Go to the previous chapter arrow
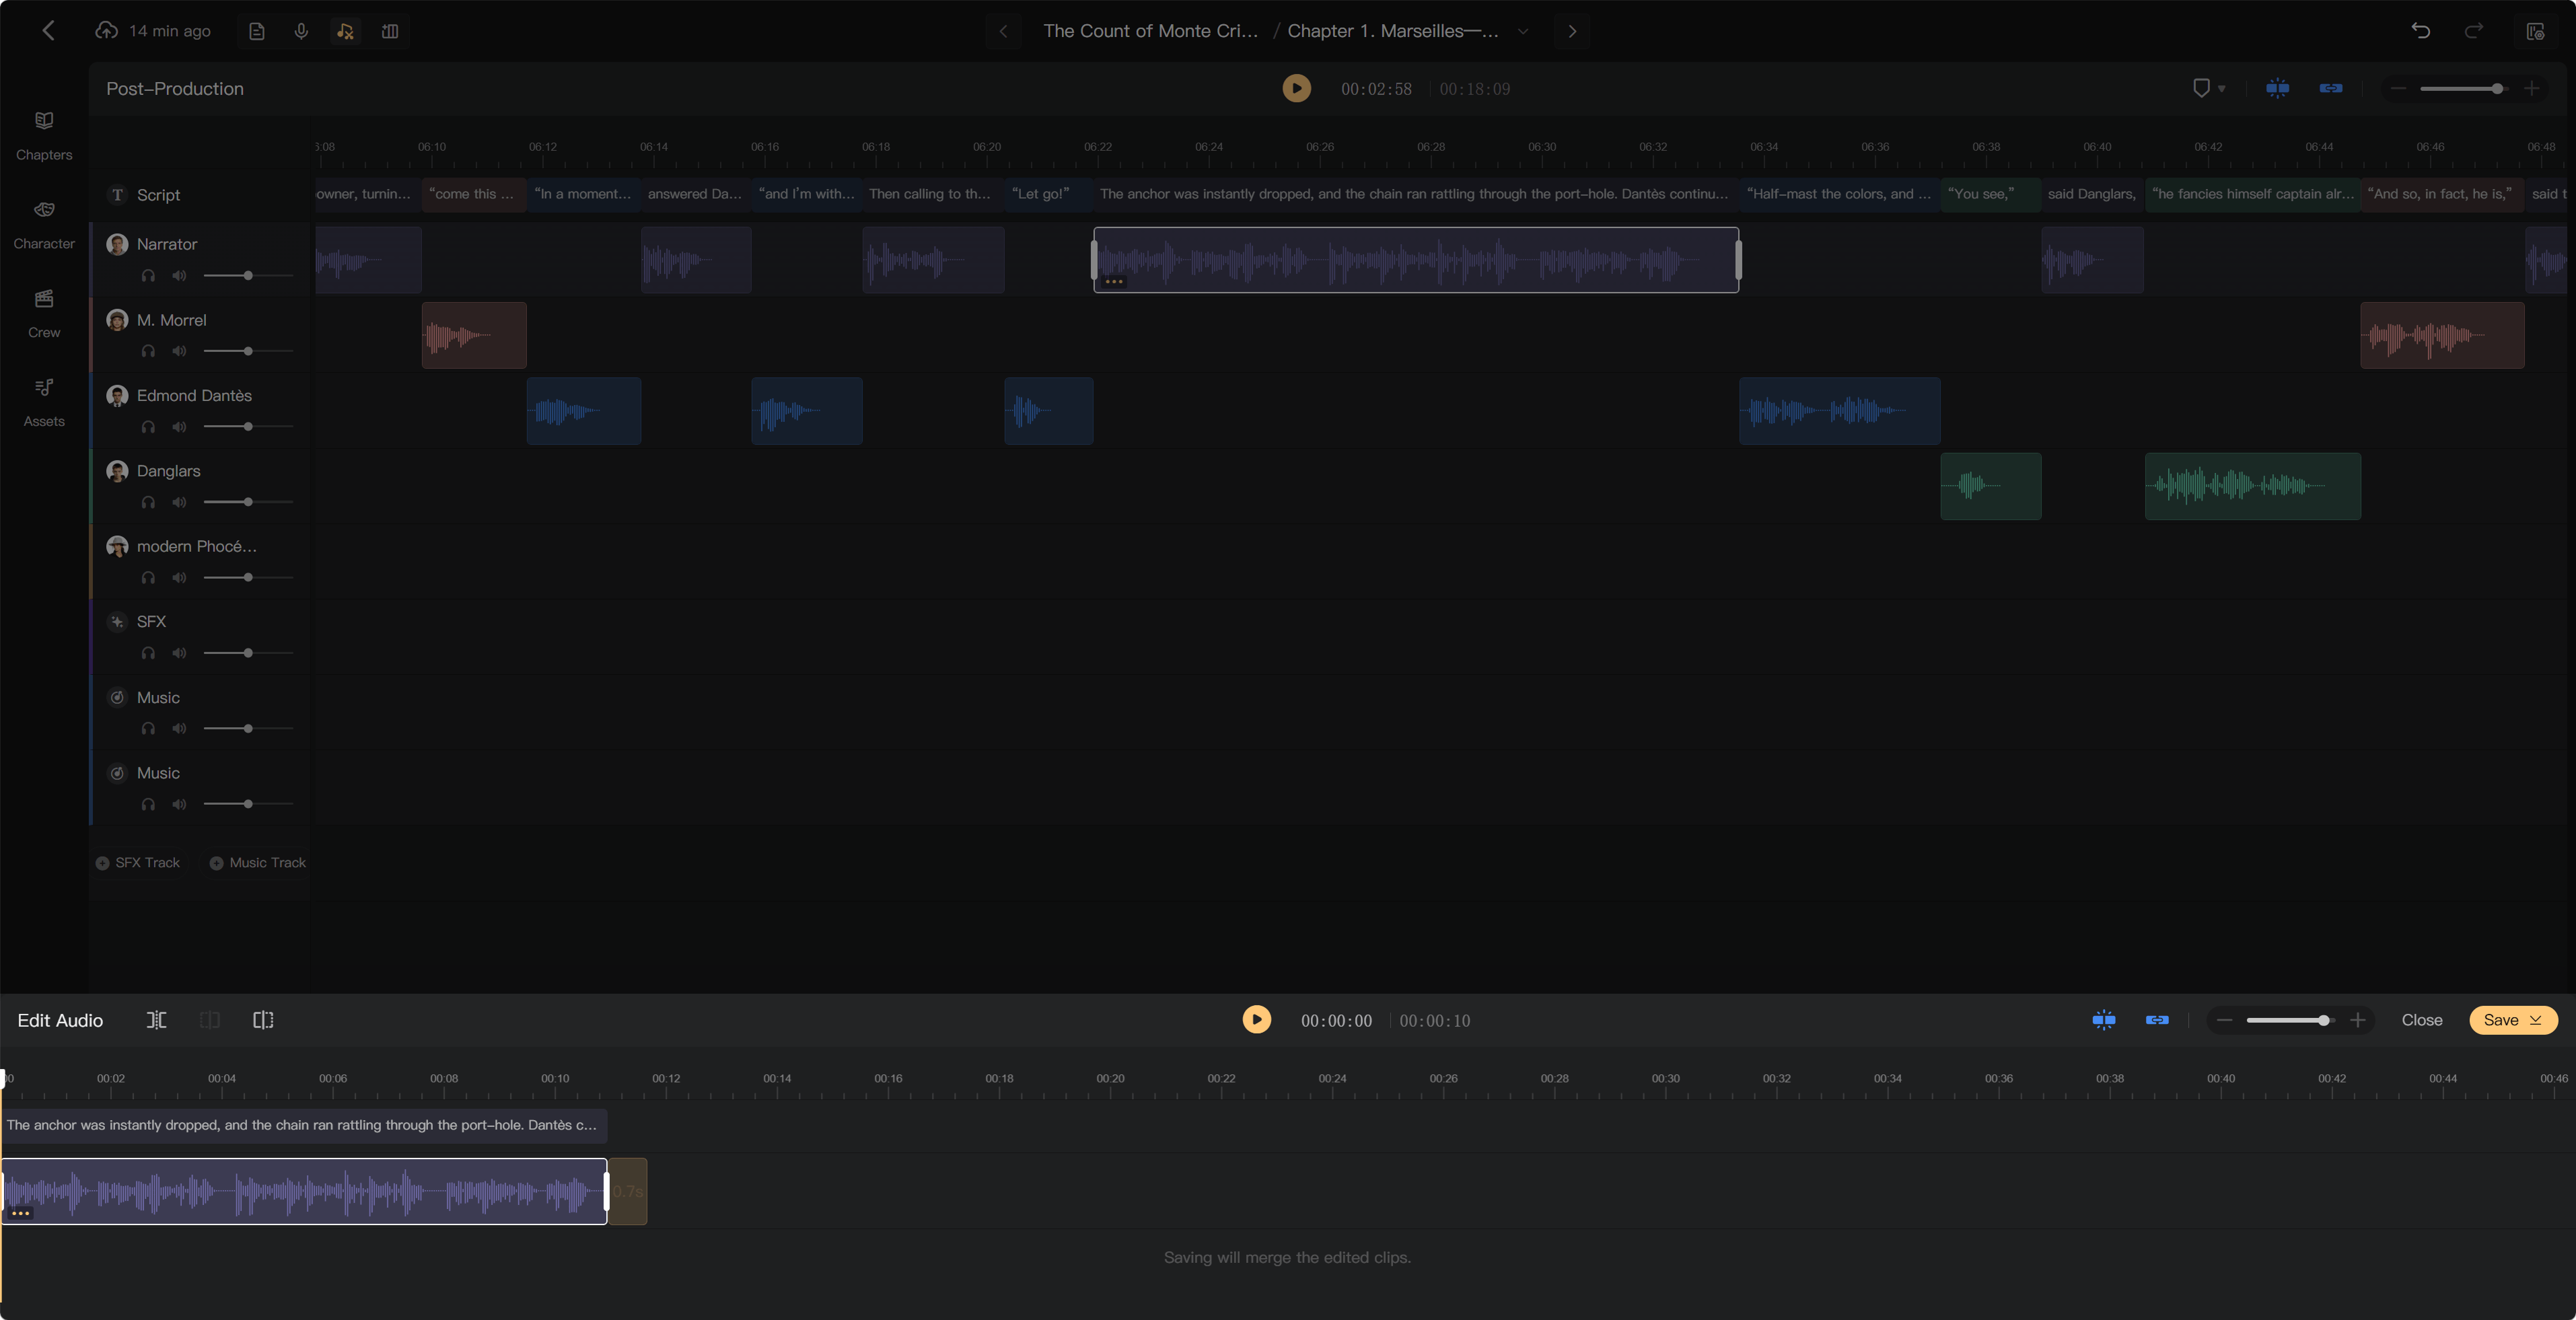Image resolution: width=2576 pixels, height=1320 pixels. (x=1003, y=31)
